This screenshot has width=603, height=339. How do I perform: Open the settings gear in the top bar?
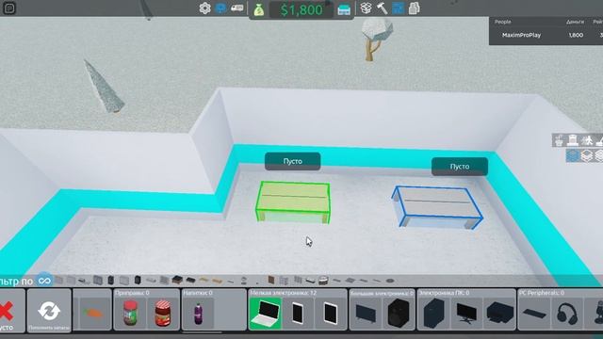pos(205,8)
